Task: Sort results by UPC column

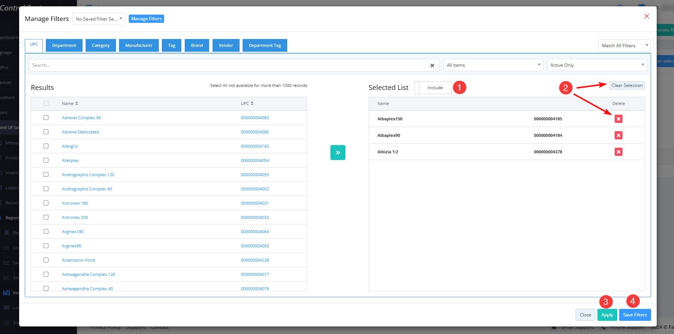Action: pos(247,103)
